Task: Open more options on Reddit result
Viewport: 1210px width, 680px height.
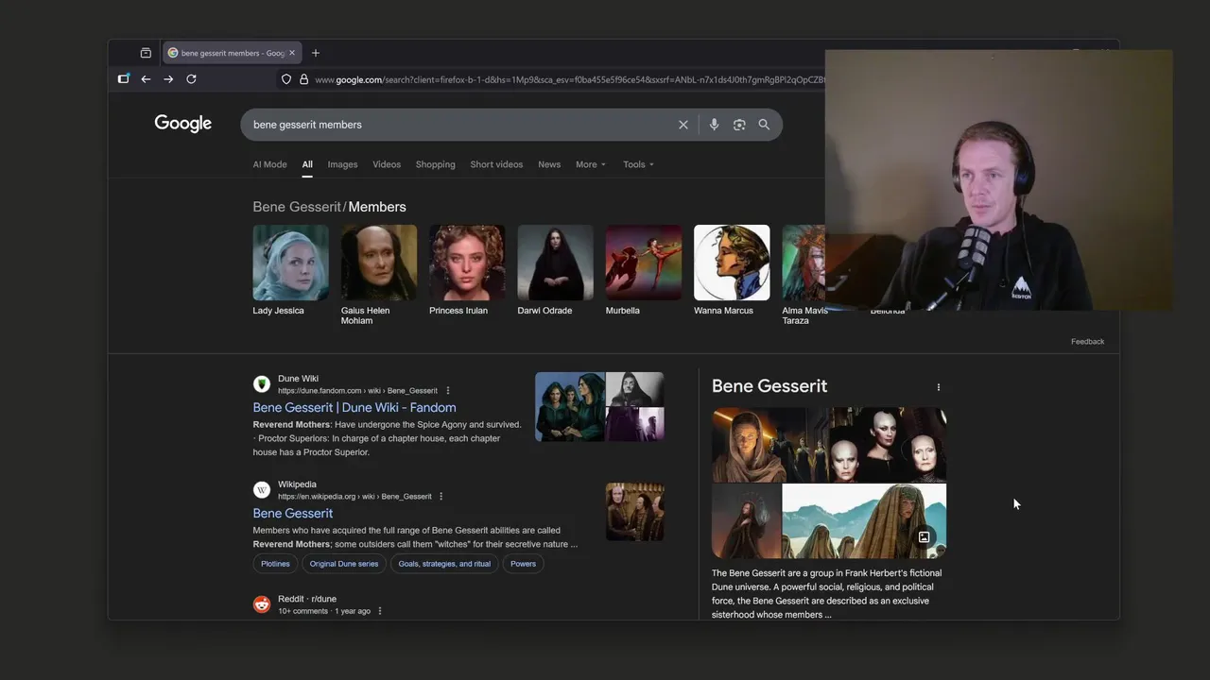Action: pos(380,611)
